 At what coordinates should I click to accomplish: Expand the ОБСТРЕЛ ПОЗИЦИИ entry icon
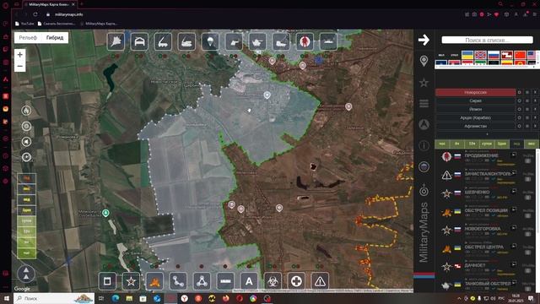[514, 209]
